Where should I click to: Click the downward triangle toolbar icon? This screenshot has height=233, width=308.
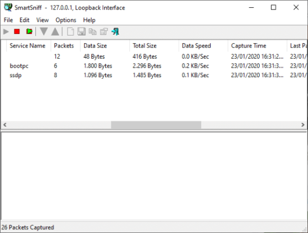point(44,32)
